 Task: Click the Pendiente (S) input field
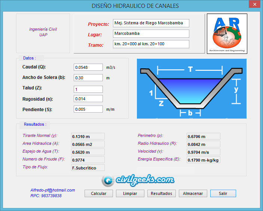click(88, 109)
